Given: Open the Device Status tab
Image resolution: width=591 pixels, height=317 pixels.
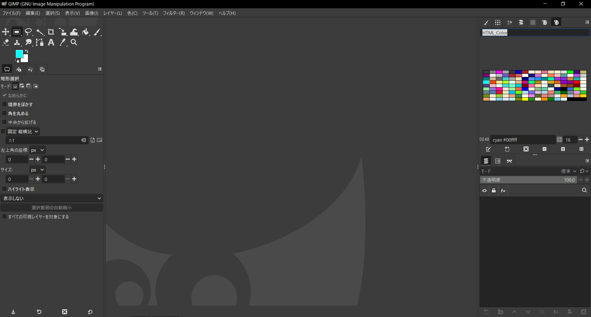Looking at the screenshot, I should 19,69.
